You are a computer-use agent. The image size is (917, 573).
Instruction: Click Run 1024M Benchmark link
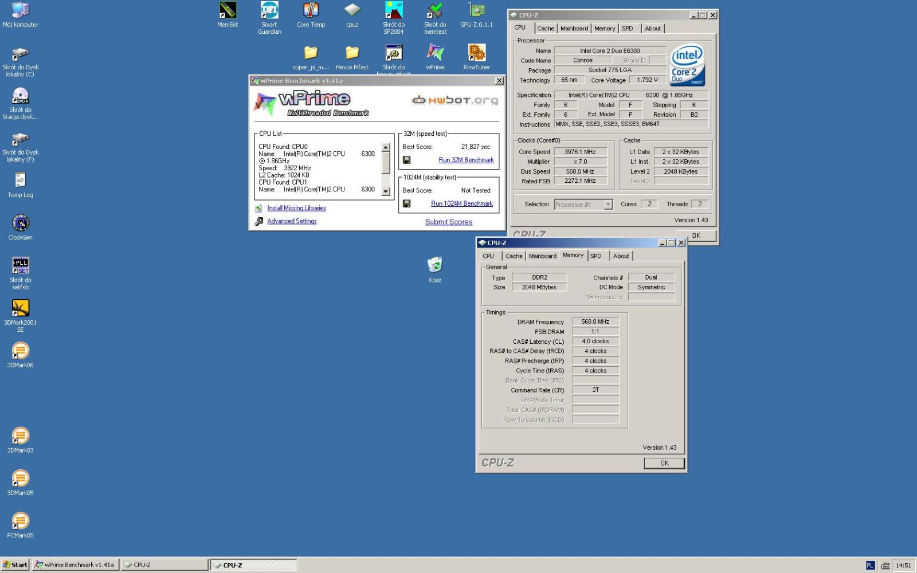click(x=462, y=203)
